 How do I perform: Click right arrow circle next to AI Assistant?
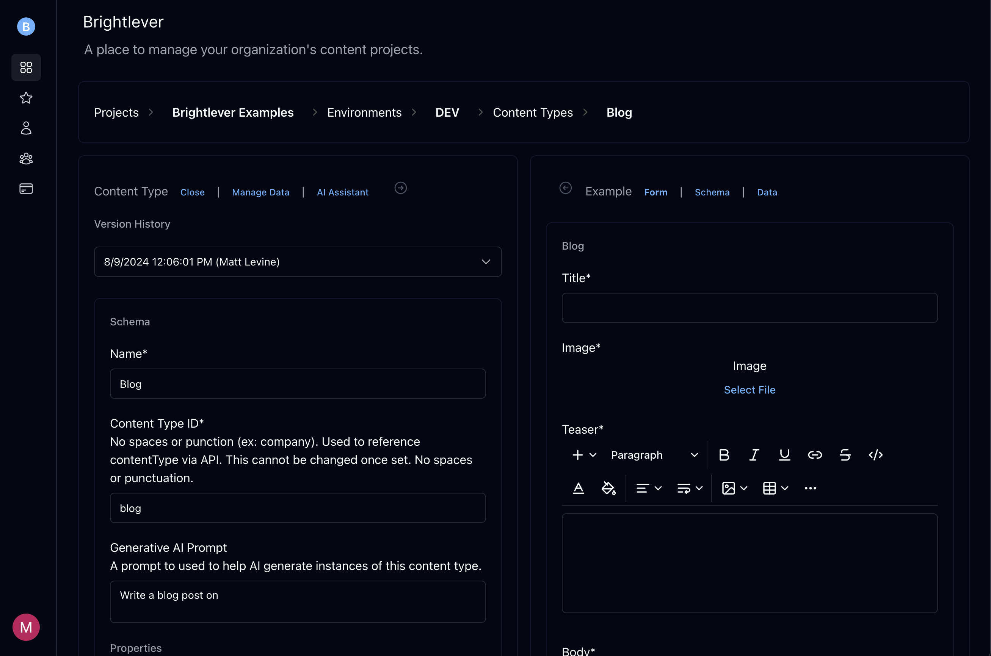(x=401, y=188)
